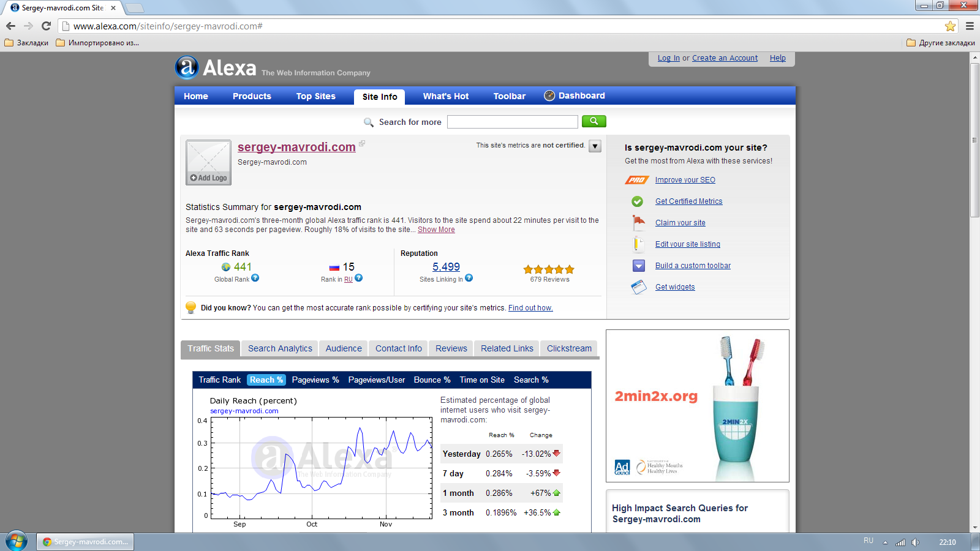Click the pencil icon for Edit site listing

pos(638,244)
